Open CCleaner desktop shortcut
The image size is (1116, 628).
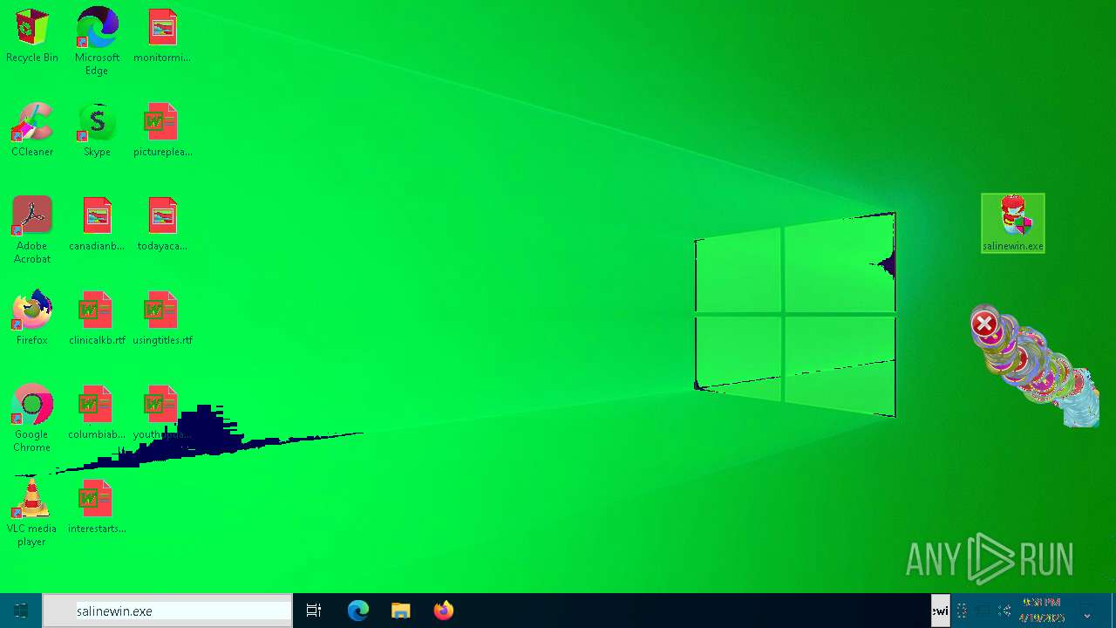32,129
